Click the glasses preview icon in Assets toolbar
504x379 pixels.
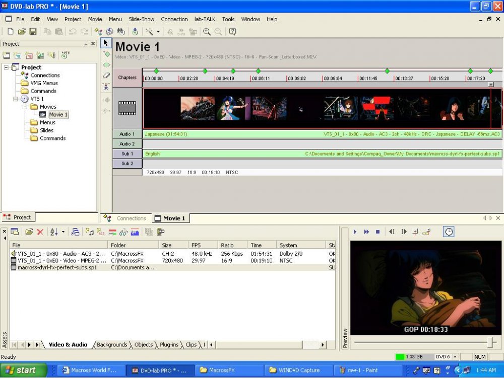(x=123, y=232)
